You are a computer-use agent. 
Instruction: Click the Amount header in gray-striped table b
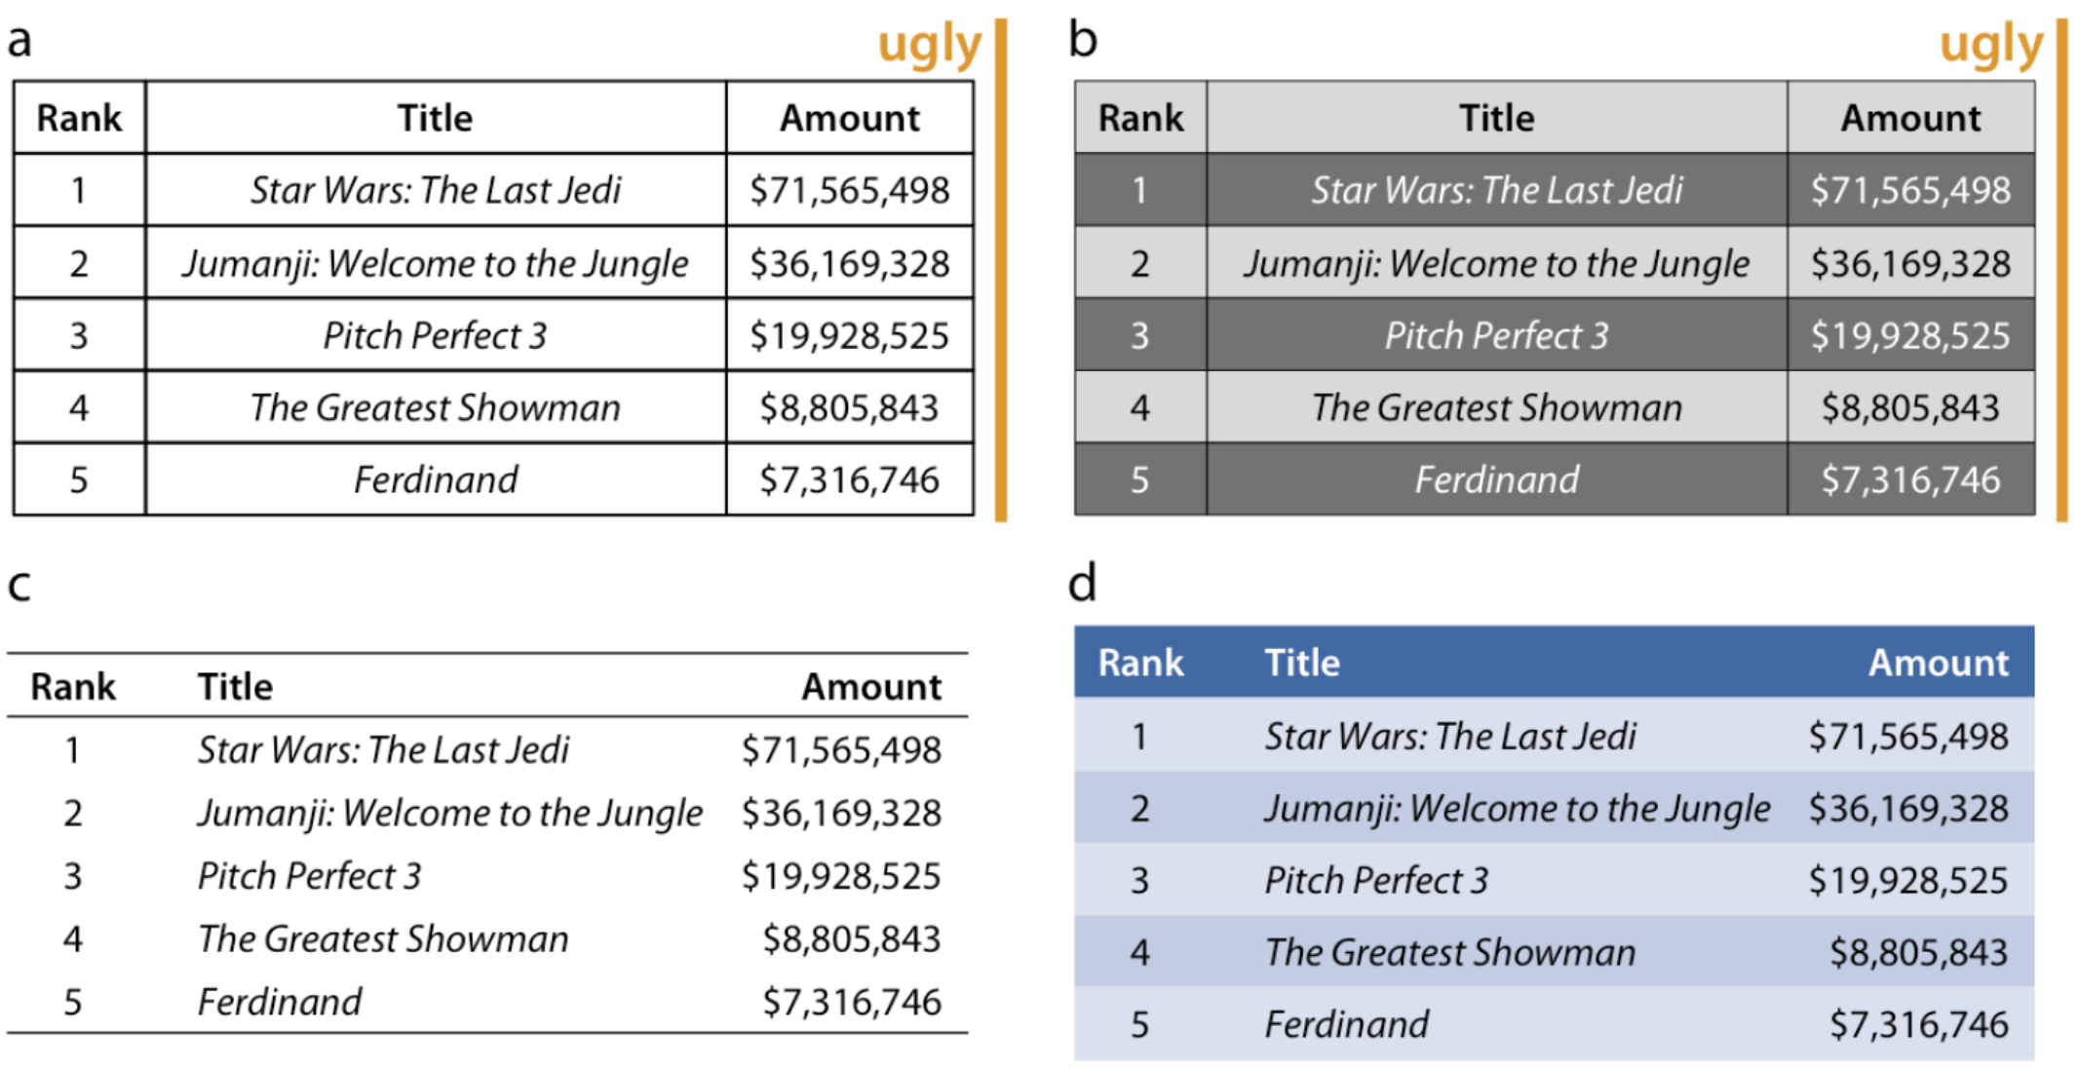tap(1909, 118)
